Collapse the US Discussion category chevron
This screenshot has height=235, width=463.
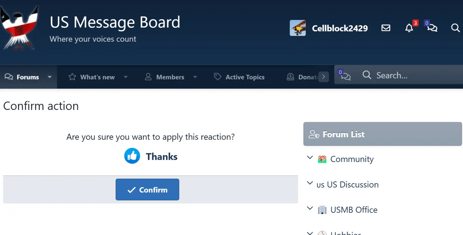(x=310, y=183)
